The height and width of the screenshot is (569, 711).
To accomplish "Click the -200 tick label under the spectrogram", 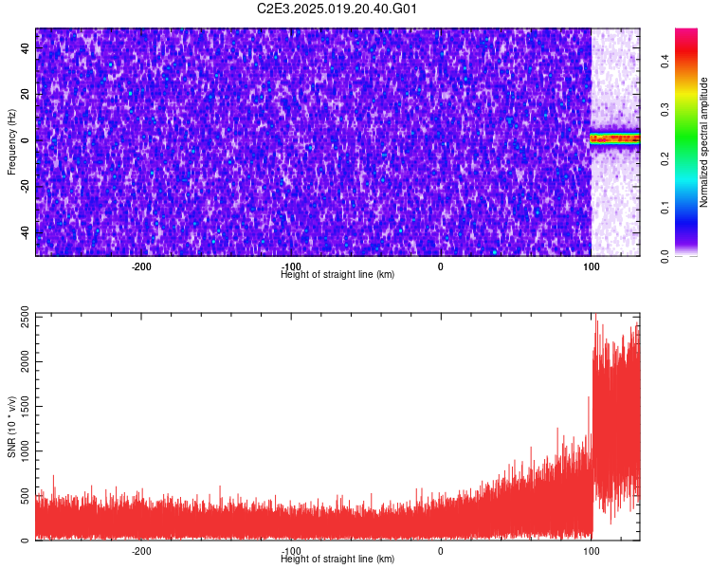I will point(141,266).
